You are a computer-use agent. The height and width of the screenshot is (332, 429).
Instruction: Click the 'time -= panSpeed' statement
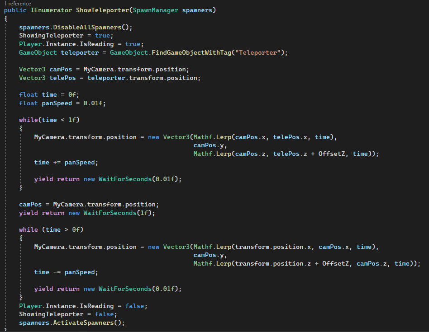pyautogui.click(x=66, y=272)
